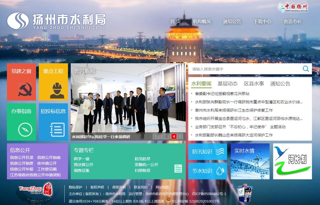Switch to 通知公告 news tab
Screen dimensions: 320x205
(280, 84)
